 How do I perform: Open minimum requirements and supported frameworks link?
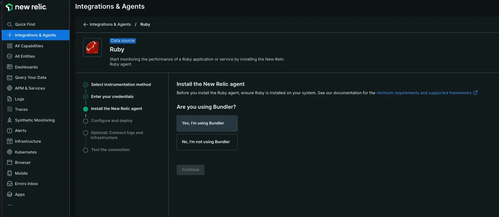point(424,93)
